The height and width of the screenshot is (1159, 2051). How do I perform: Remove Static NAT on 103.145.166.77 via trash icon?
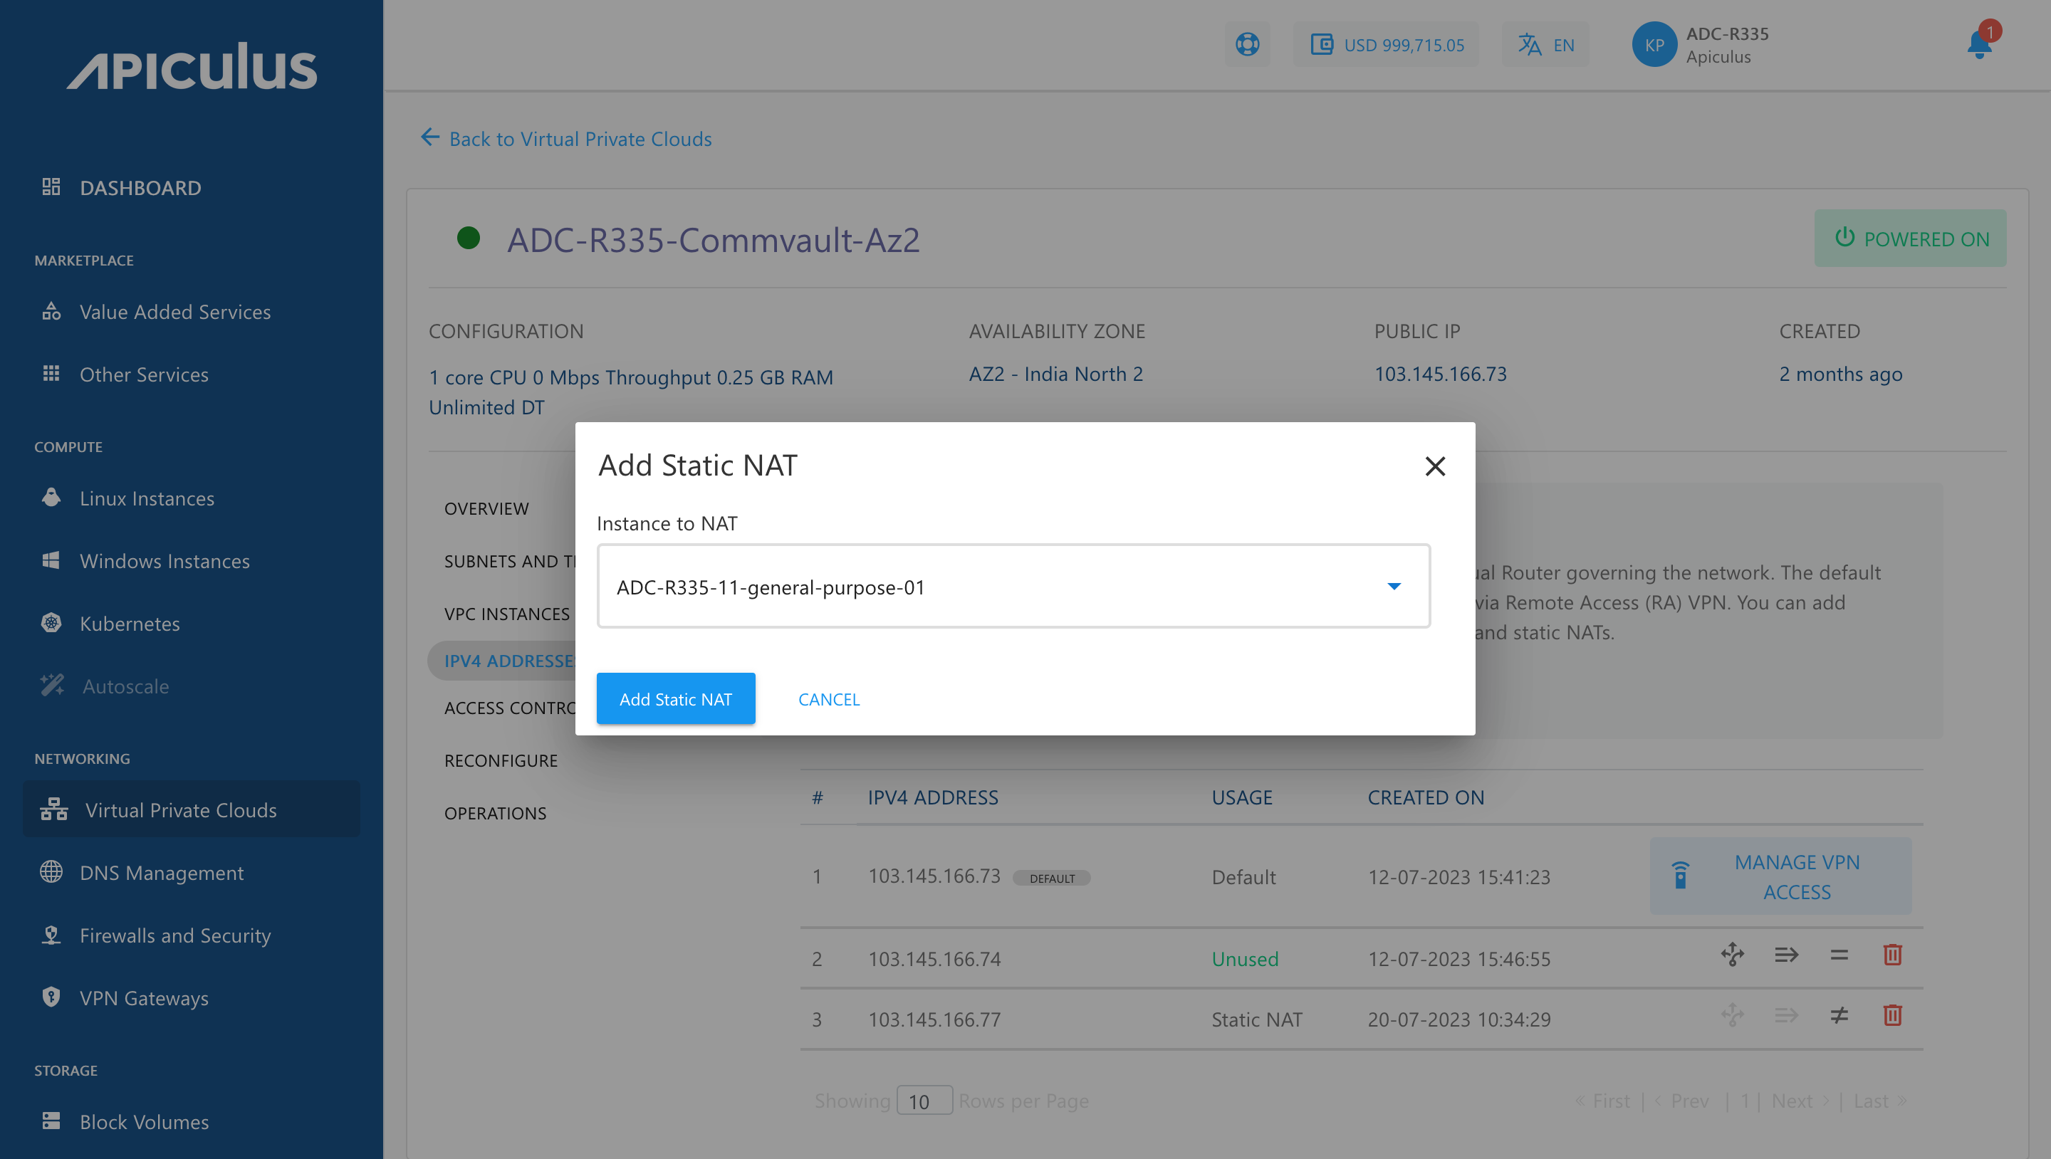point(1894,1017)
